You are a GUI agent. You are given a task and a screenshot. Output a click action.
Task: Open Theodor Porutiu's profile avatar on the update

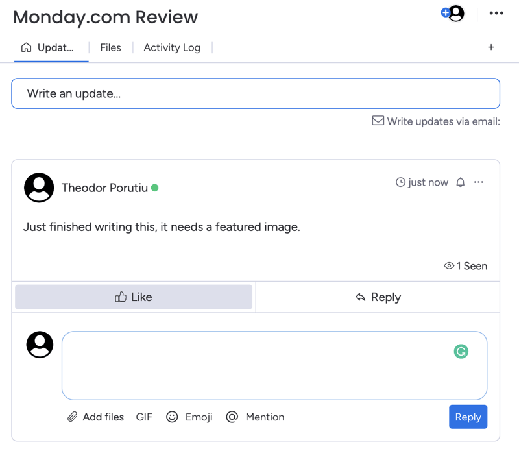[39, 188]
